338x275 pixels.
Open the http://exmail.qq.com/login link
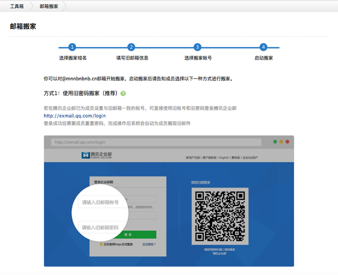[x=75, y=116]
